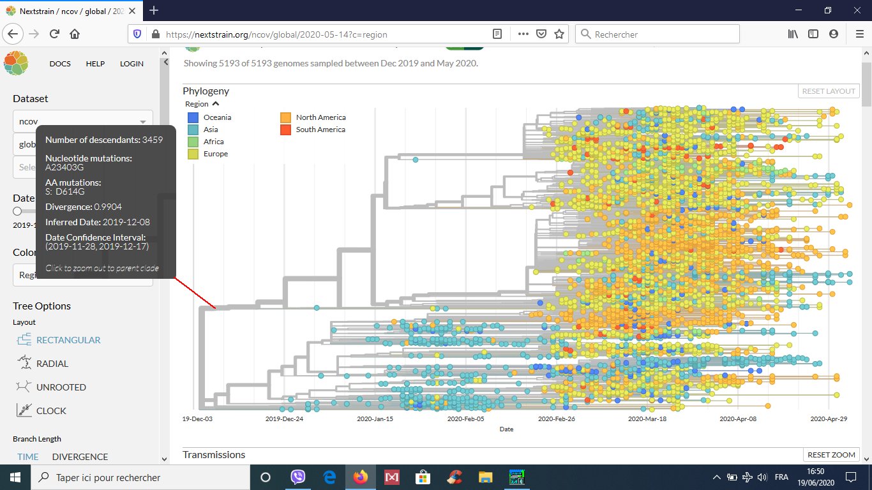Collapse the Region legend chevron

point(216,104)
